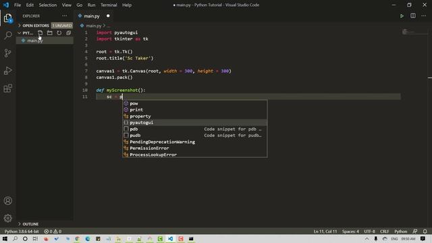
Task: Open the Source Control view
Action: point(7,53)
